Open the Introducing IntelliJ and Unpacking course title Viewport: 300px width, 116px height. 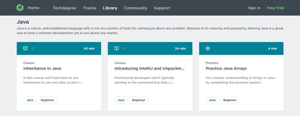[150, 68]
